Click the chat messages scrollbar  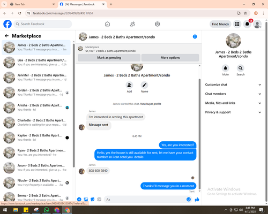[x=199, y=134]
